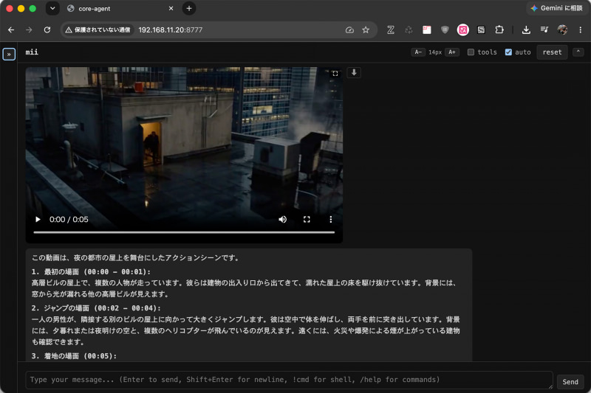Open the insecure connection warning badge

(98, 29)
